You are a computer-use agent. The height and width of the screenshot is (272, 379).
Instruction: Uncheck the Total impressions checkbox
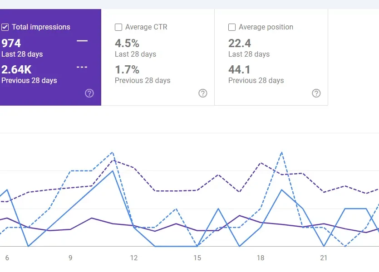(5, 27)
